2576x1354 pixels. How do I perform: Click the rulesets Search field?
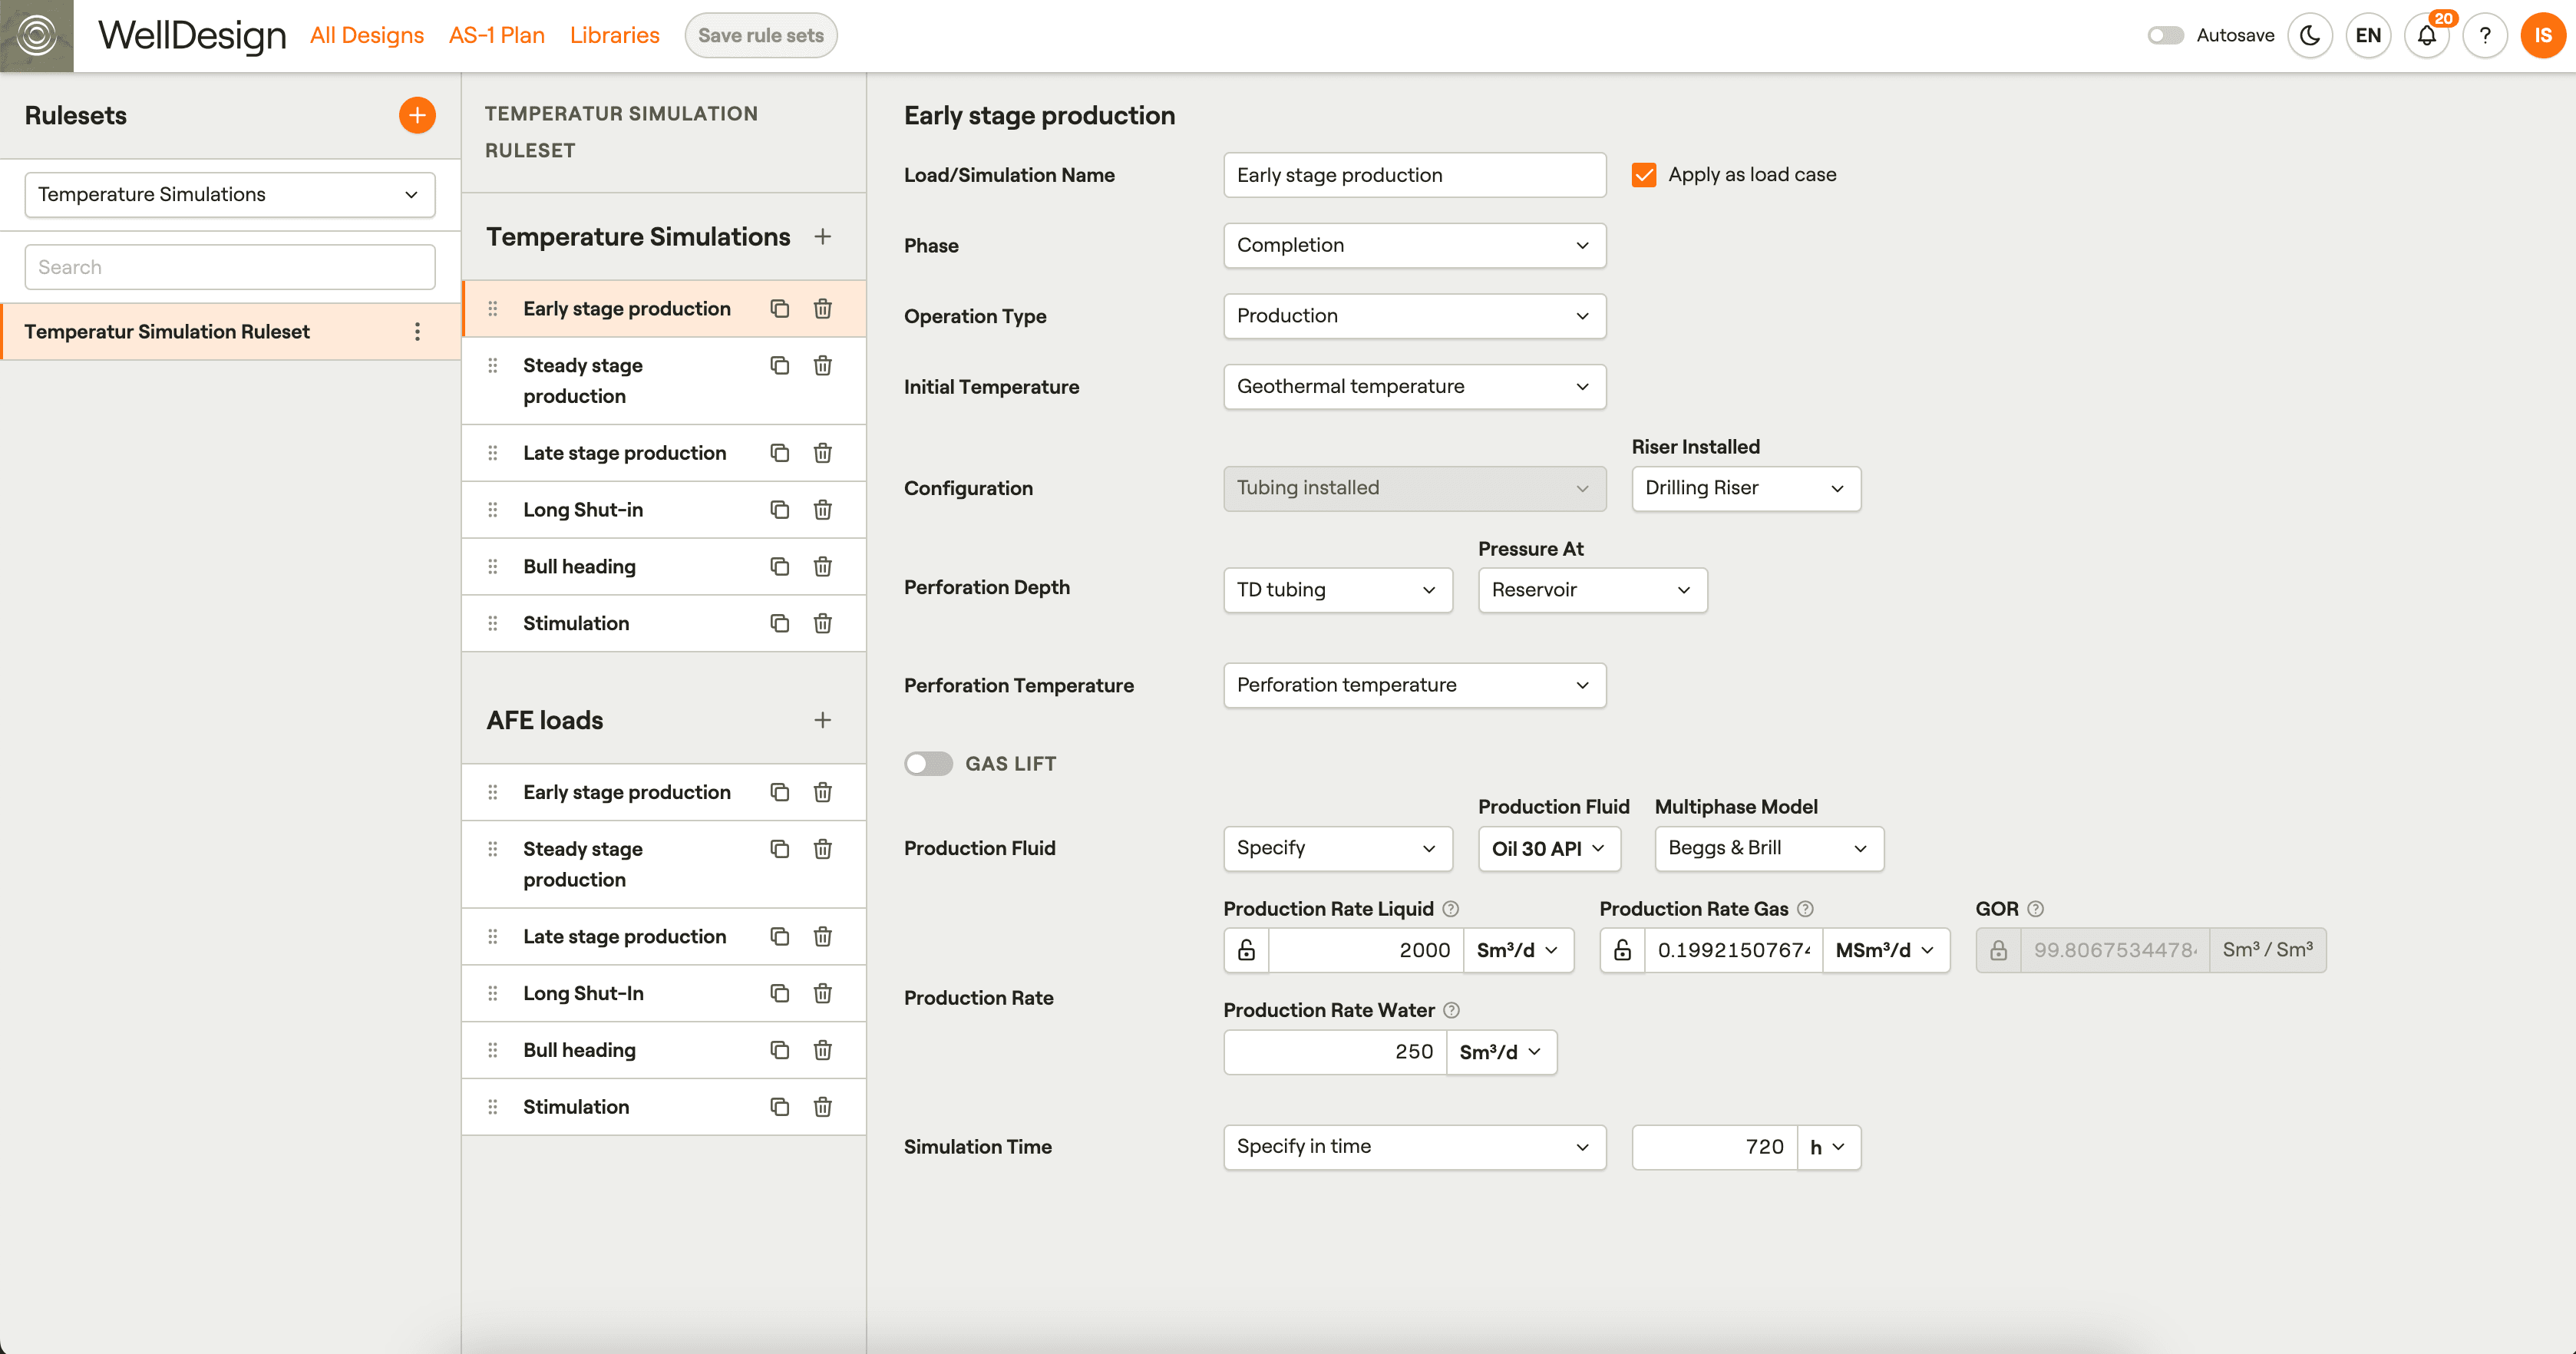[x=229, y=267]
